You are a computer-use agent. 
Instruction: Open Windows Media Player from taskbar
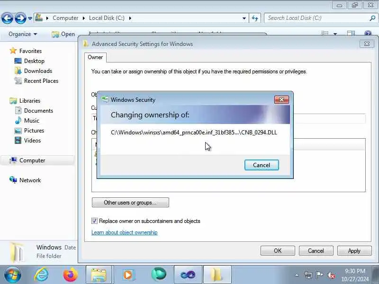[x=128, y=275]
